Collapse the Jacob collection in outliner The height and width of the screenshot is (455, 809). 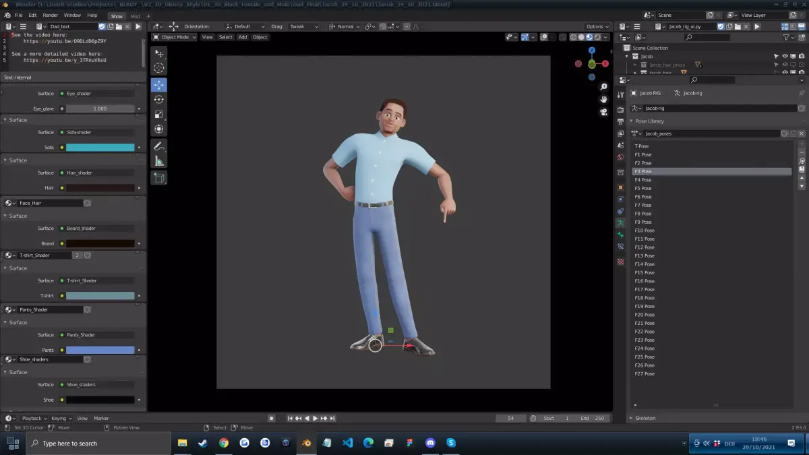click(627, 57)
